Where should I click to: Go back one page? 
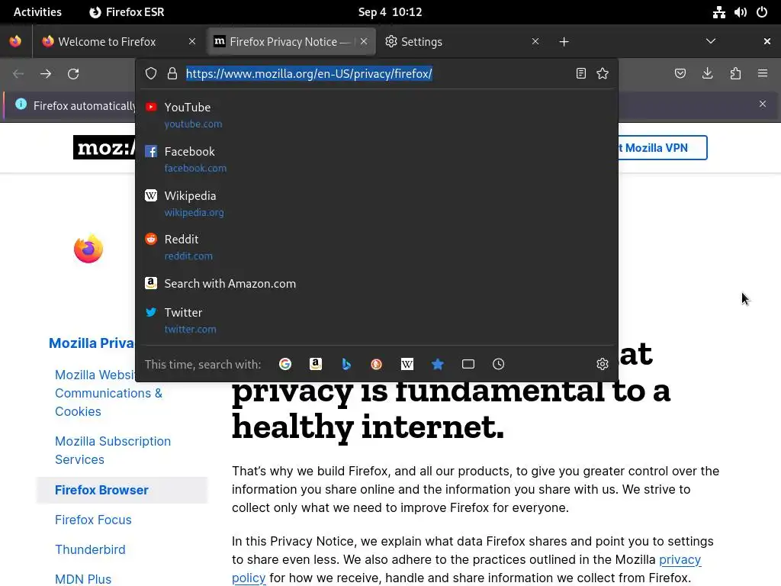tap(18, 74)
